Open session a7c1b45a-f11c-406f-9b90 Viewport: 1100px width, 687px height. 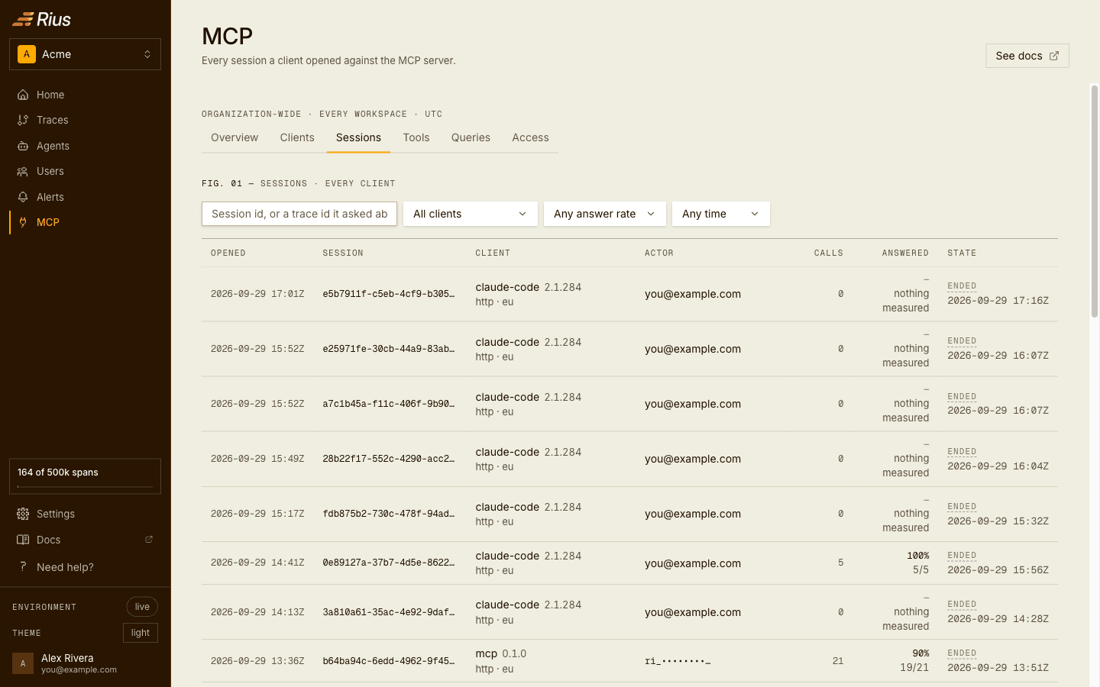388,404
